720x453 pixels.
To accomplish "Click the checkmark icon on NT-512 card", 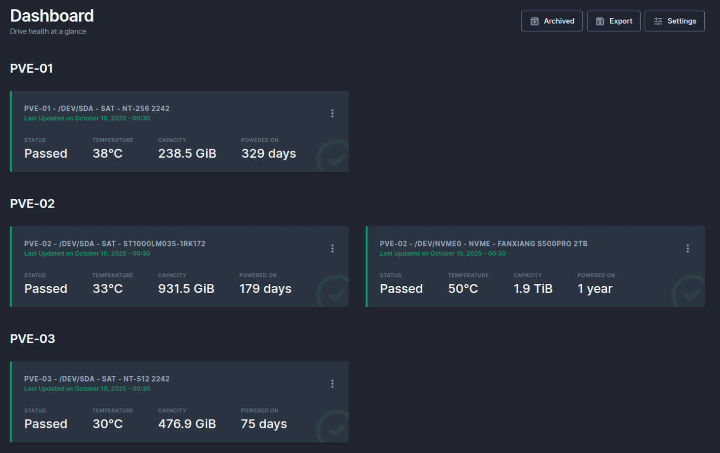I will point(335,428).
